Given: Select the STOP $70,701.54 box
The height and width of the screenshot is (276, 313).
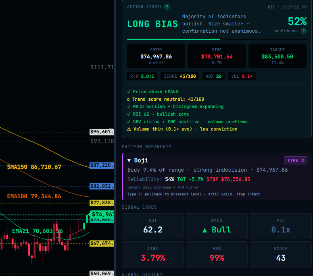Looking at the screenshot, I should tap(217, 56).
